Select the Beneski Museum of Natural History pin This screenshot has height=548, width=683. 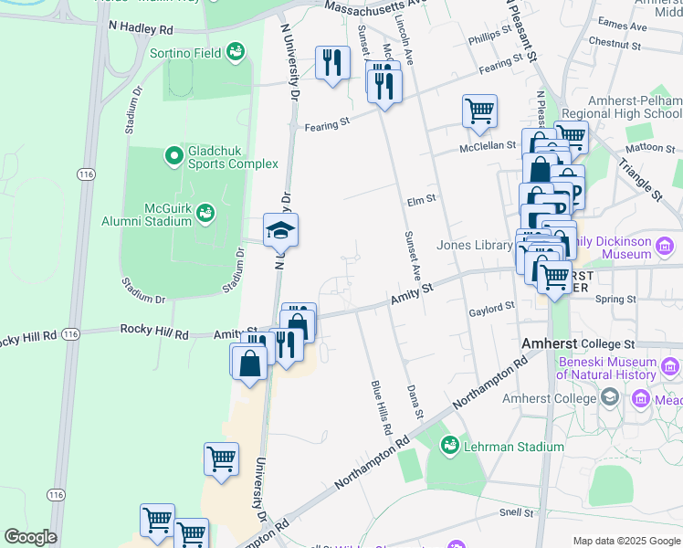[x=670, y=367]
